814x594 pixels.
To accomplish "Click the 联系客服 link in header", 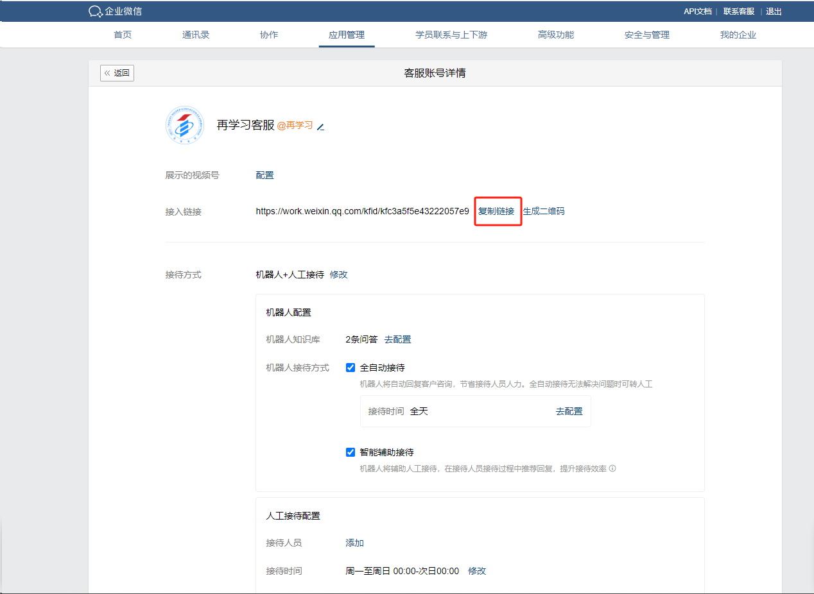I will pos(739,12).
